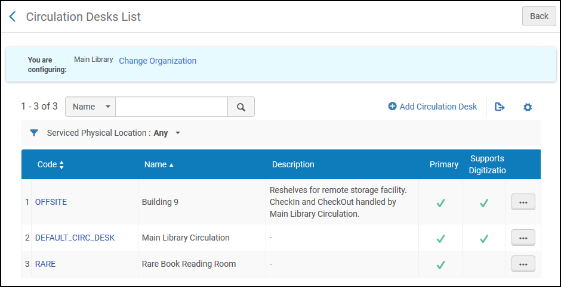Click the OFFSITE description text
Screen dimensions: 561x287
(x=338, y=202)
